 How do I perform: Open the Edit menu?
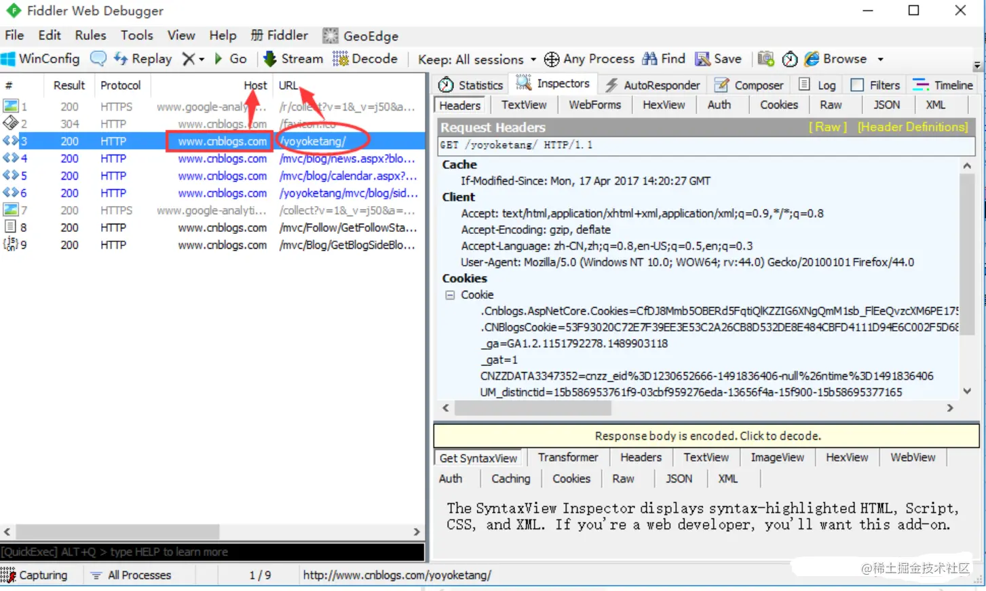(50, 35)
